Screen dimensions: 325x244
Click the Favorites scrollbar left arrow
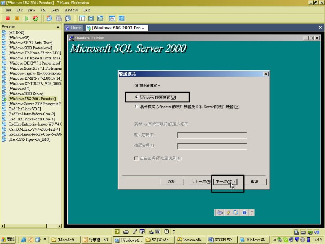pyautogui.click(x=2, y=226)
